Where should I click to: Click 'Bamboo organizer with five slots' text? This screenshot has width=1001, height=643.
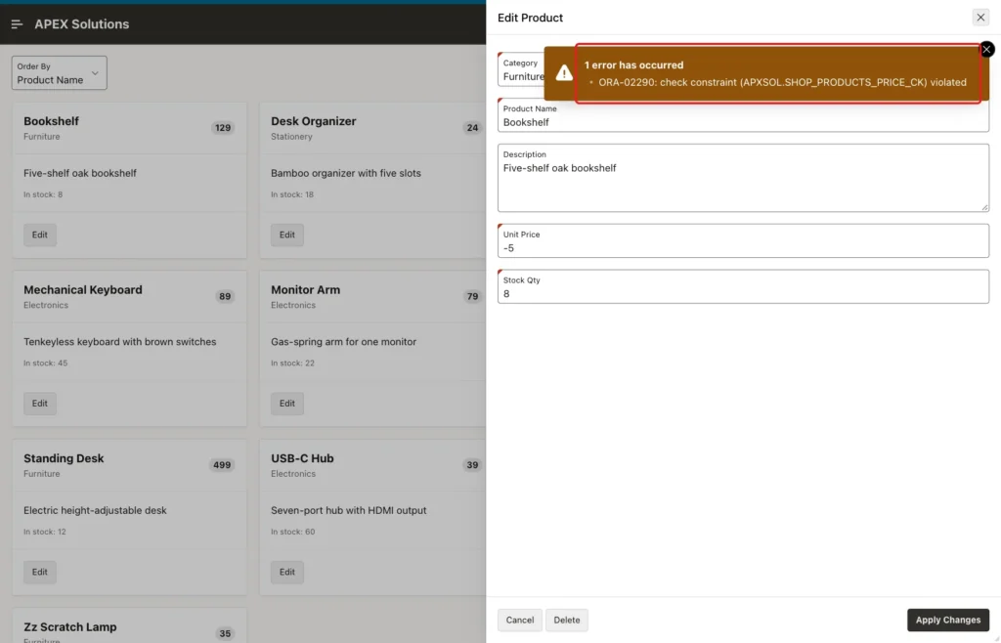[346, 174]
